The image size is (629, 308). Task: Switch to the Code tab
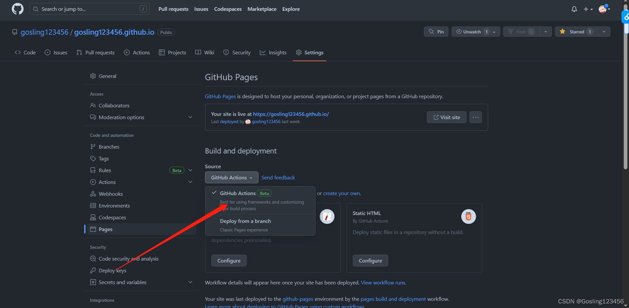point(25,52)
